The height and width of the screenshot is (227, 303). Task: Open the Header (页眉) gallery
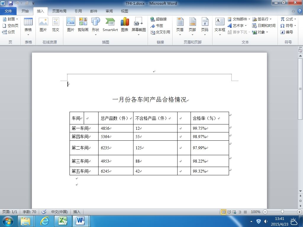(x=180, y=26)
